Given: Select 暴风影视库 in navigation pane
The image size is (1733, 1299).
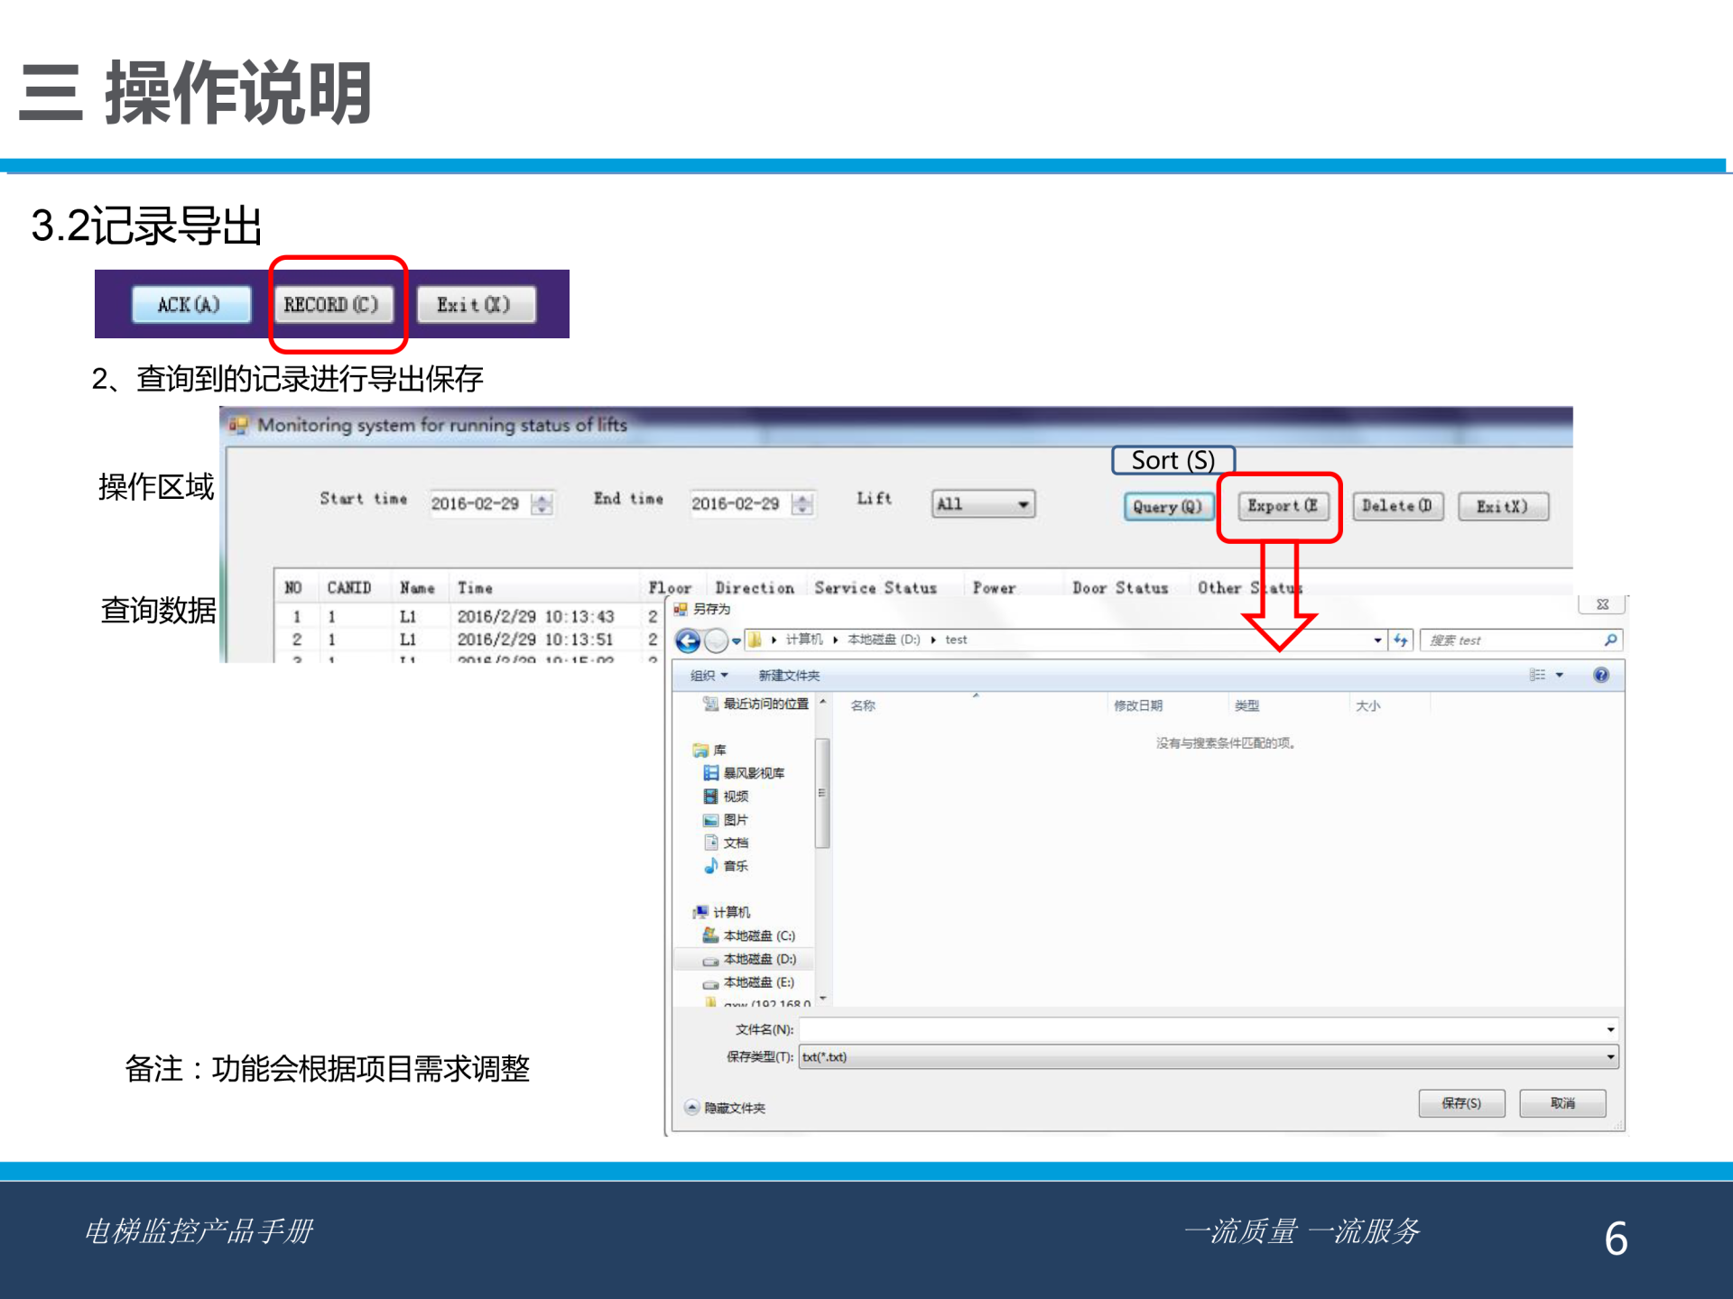Looking at the screenshot, I should (745, 773).
